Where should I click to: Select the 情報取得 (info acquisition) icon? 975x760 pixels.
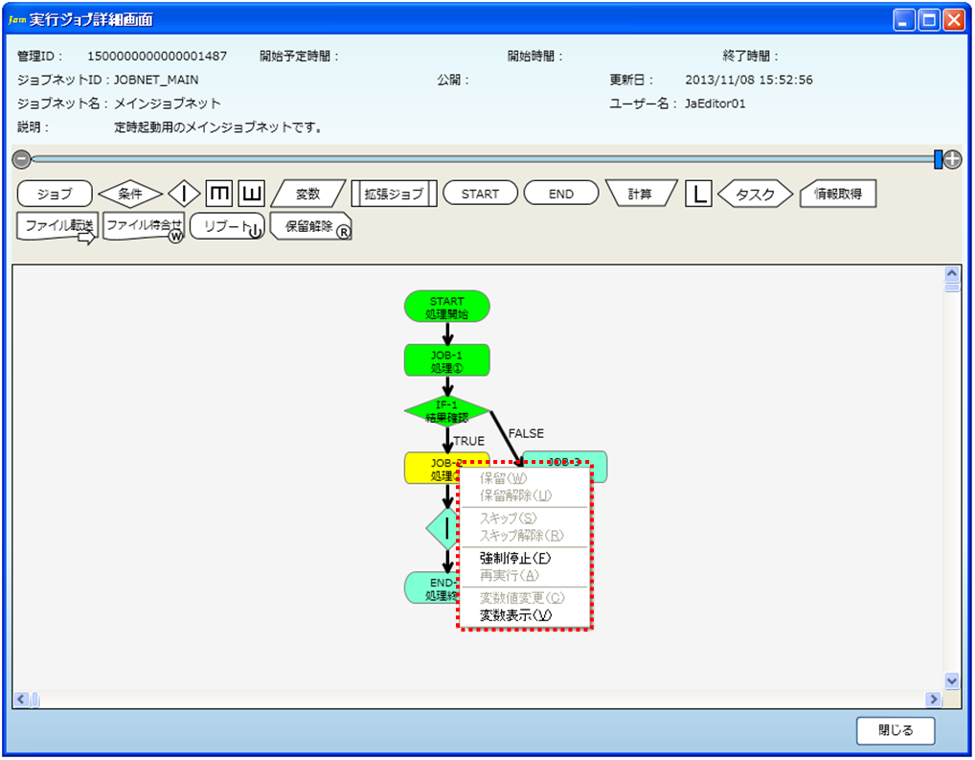(838, 194)
